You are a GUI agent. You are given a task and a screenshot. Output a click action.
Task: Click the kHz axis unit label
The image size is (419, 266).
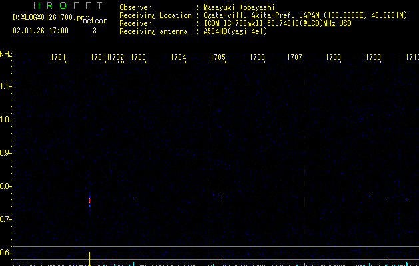tap(6, 54)
